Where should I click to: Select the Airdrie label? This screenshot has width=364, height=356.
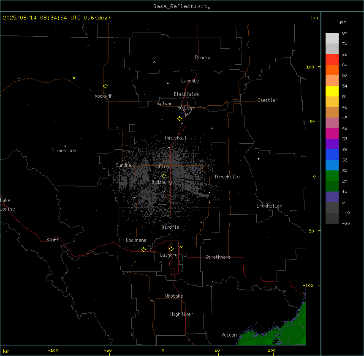(171, 227)
